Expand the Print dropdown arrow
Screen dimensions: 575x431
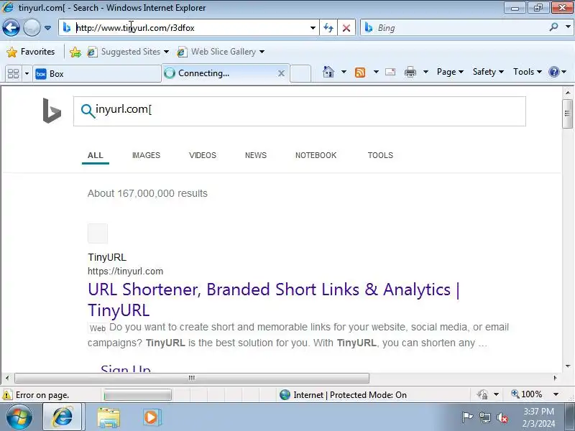tap(425, 72)
